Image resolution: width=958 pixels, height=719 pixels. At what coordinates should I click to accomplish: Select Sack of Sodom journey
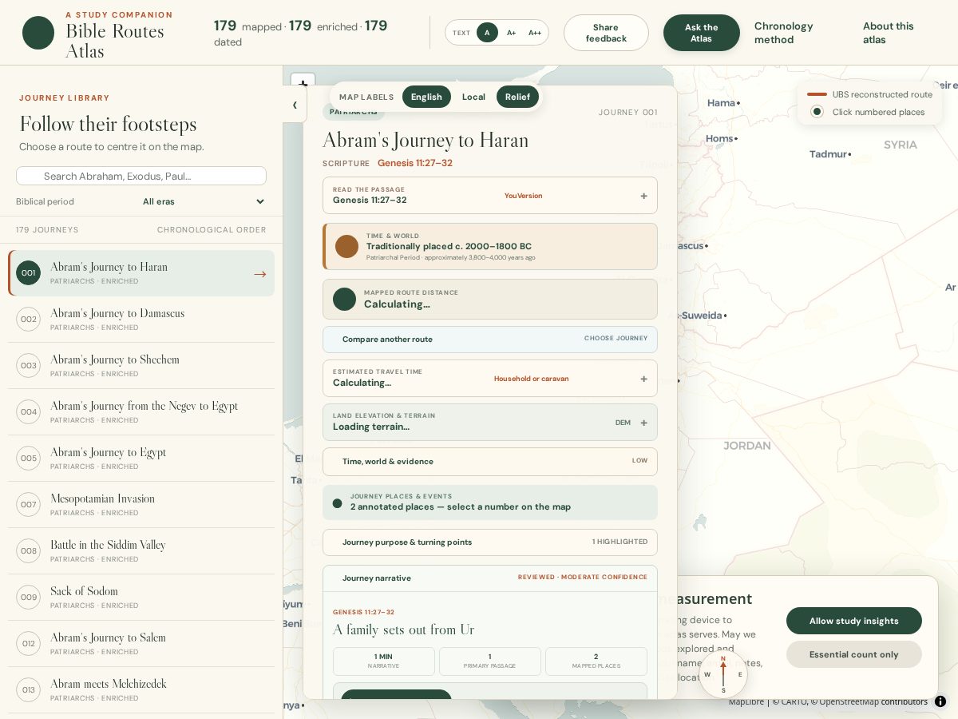[141, 598]
